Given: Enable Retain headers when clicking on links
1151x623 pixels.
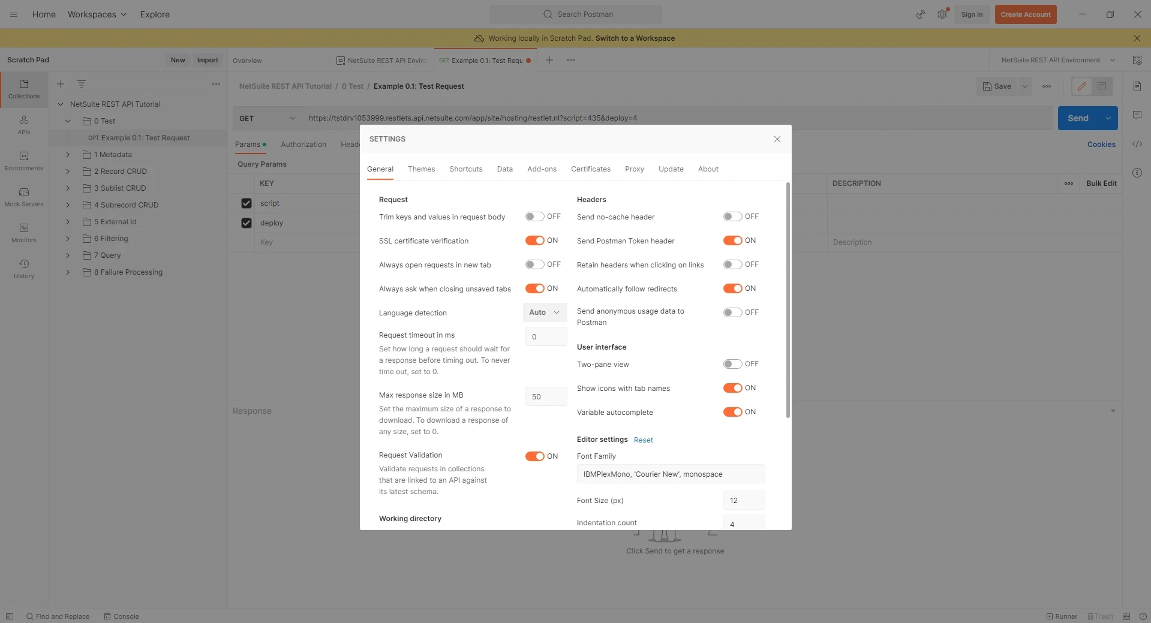Looking at the screenshot, I should click(732, 264).
